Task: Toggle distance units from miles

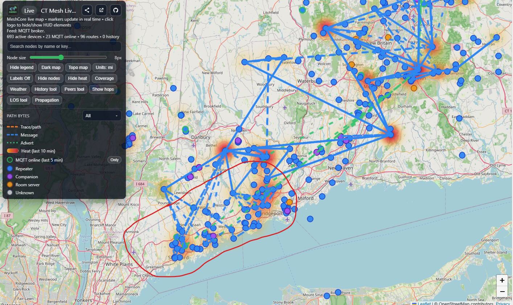Action: 104,68
